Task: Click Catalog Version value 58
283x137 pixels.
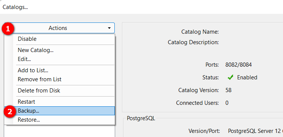Action: pos(228,90)
